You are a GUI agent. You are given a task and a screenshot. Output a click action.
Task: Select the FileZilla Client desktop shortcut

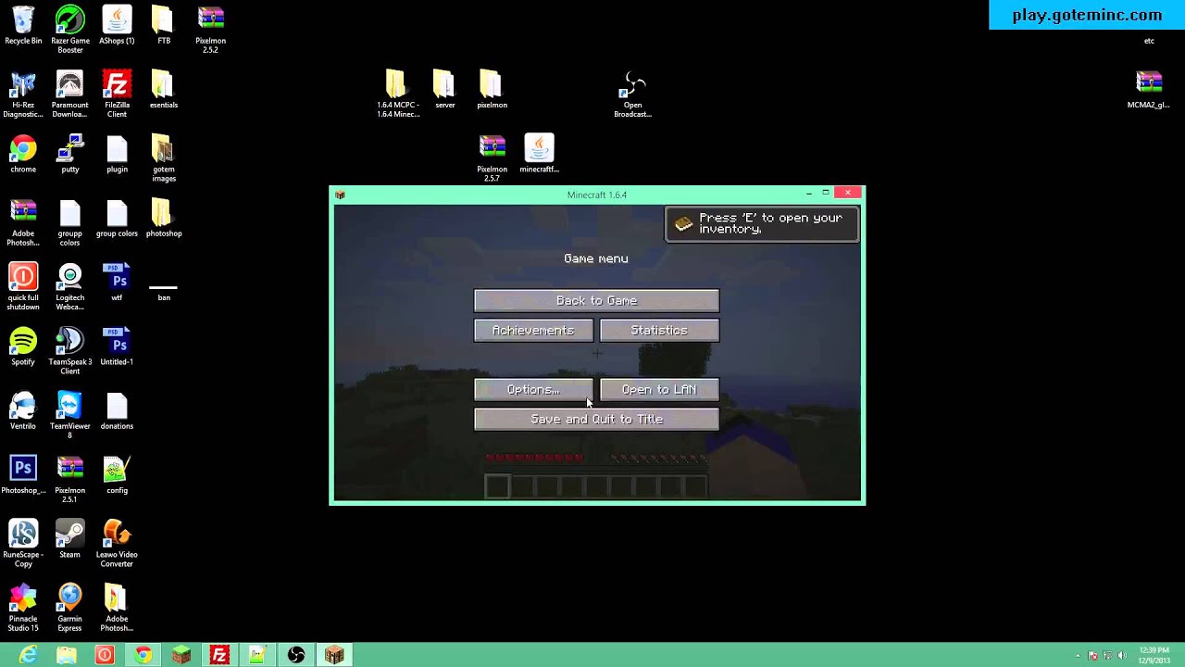tap(117, 94)
